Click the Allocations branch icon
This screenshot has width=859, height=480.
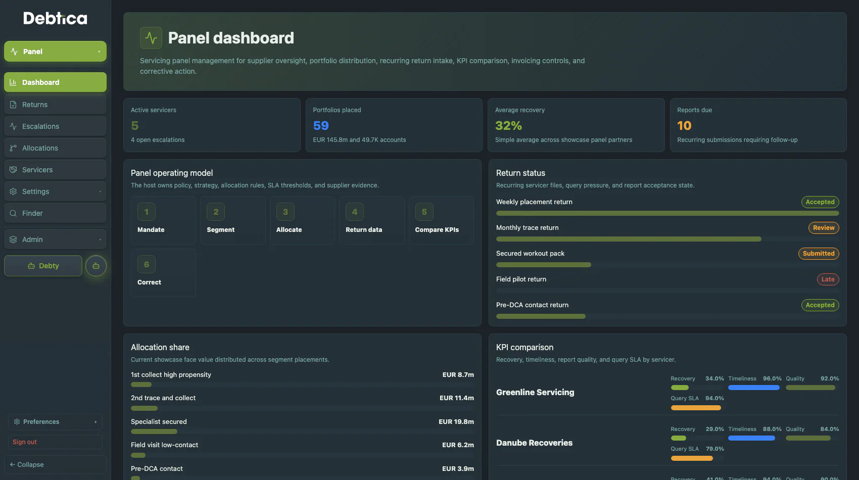point(13,148)
